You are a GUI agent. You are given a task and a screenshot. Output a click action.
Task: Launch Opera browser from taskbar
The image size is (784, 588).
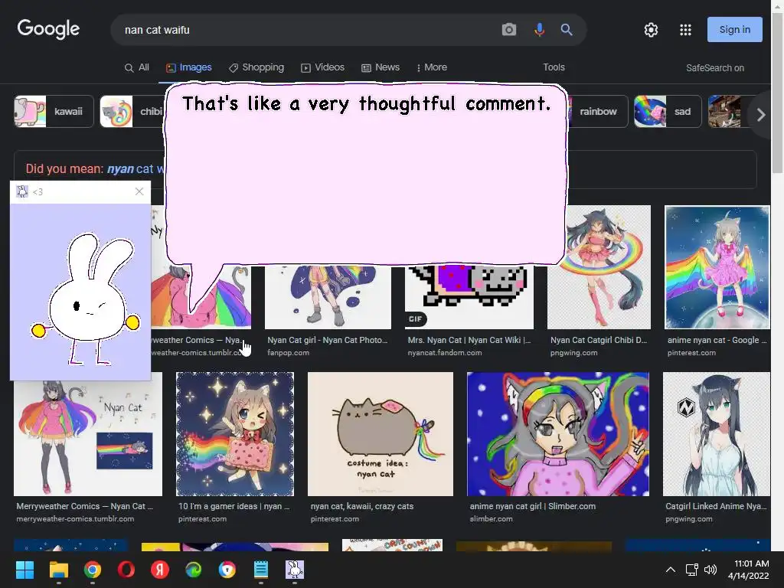tap(126, 570)
